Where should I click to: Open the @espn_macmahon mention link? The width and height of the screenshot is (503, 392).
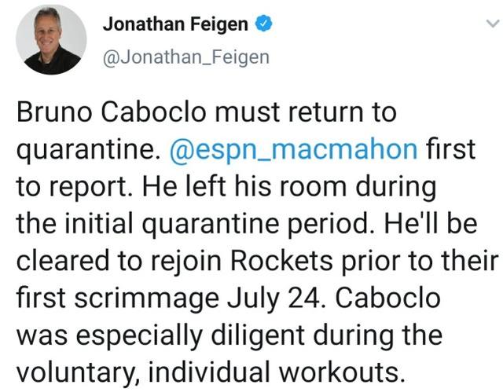tap(293, 150)
